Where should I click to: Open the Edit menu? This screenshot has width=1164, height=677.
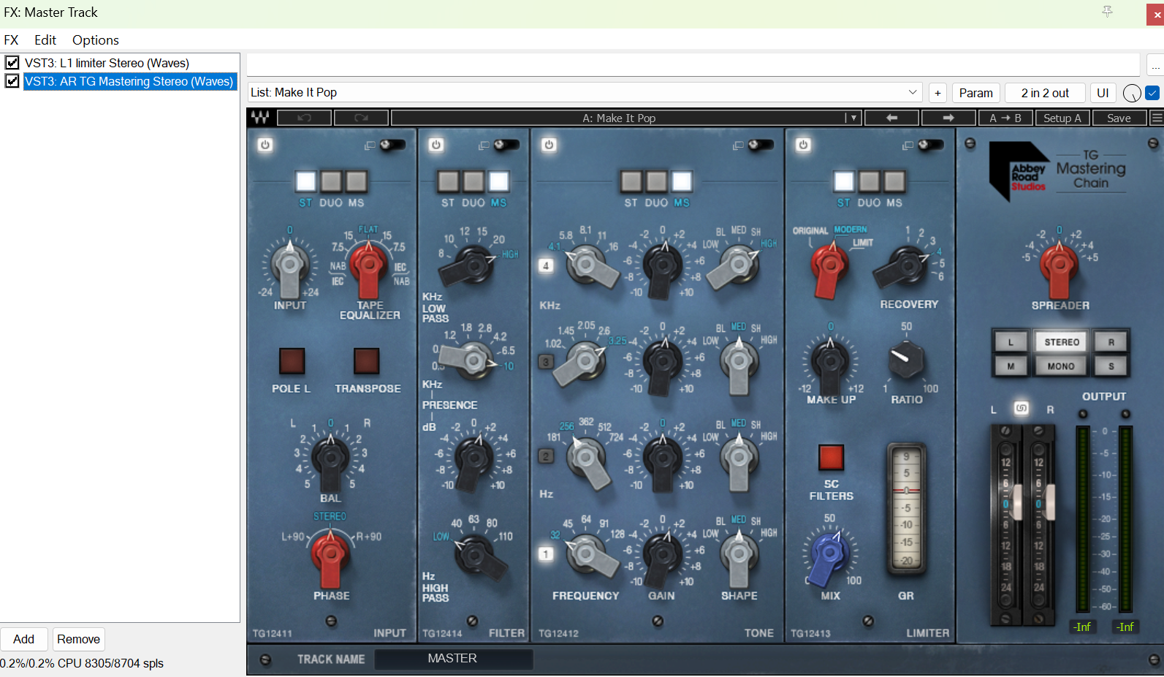[x=45, y=40]
